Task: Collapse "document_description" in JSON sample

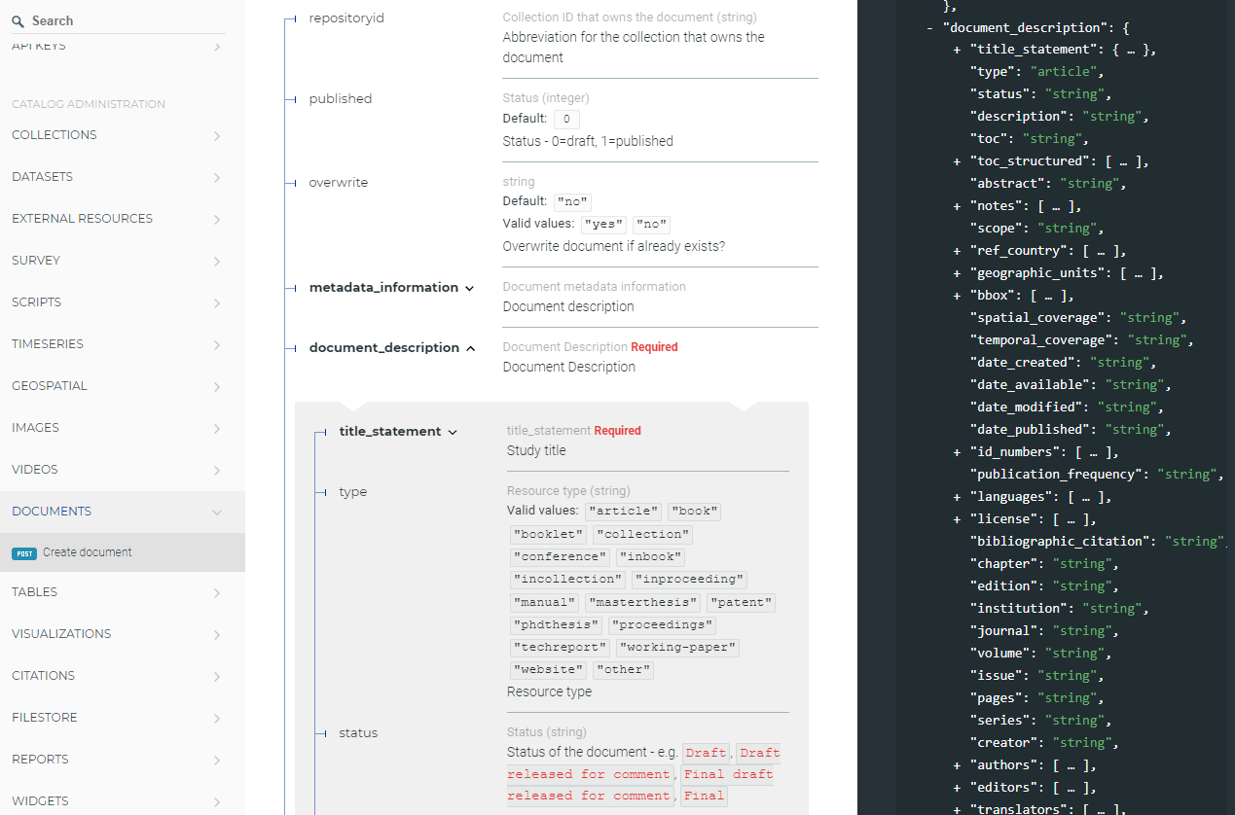Action: pyautogui.click(x=930, y=27)
